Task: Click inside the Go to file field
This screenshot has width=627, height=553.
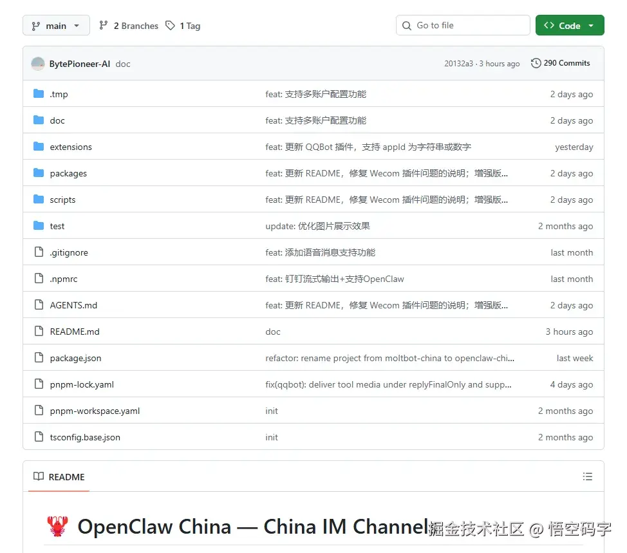Action: pos(463,25)
